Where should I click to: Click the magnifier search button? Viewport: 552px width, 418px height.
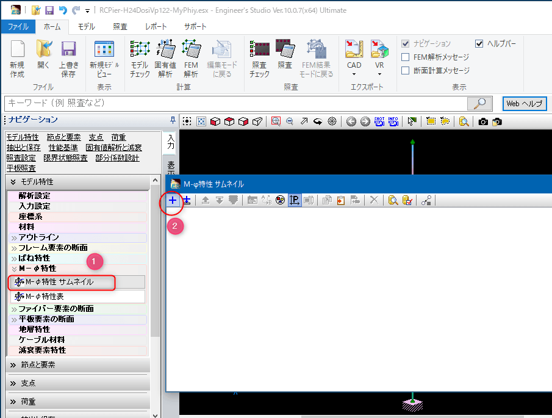[x=479, y=103]
